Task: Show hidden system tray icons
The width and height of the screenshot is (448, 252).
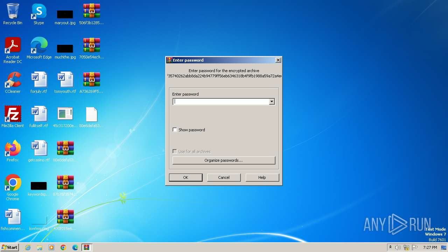Action: click(390, 247)
